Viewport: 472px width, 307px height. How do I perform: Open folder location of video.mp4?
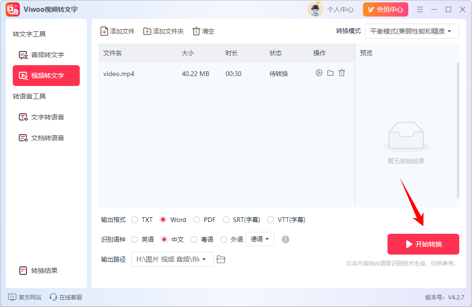[330, 73]
